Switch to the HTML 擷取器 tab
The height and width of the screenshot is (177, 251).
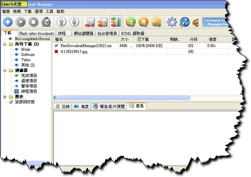[x=133, y=33]
